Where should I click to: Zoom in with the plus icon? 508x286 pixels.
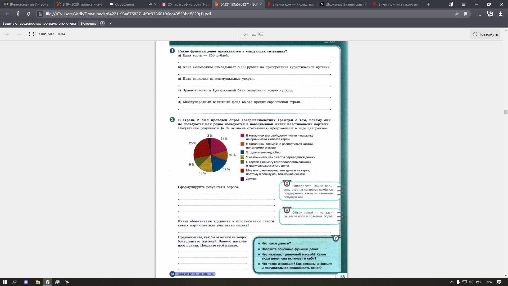pyautogui.click(x=7, y=34)
